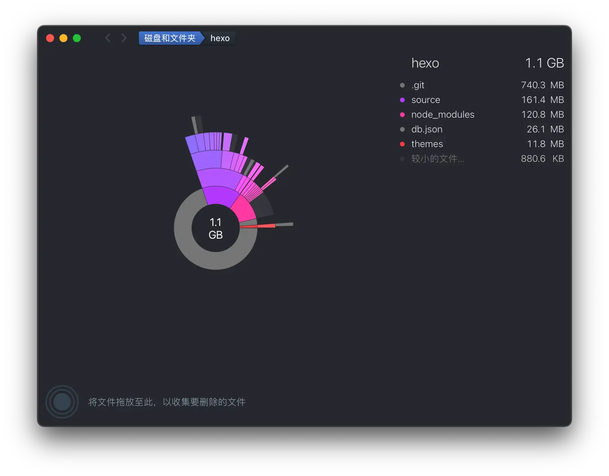Expand the 较小的文件 smaller files entry

point(437,159)
